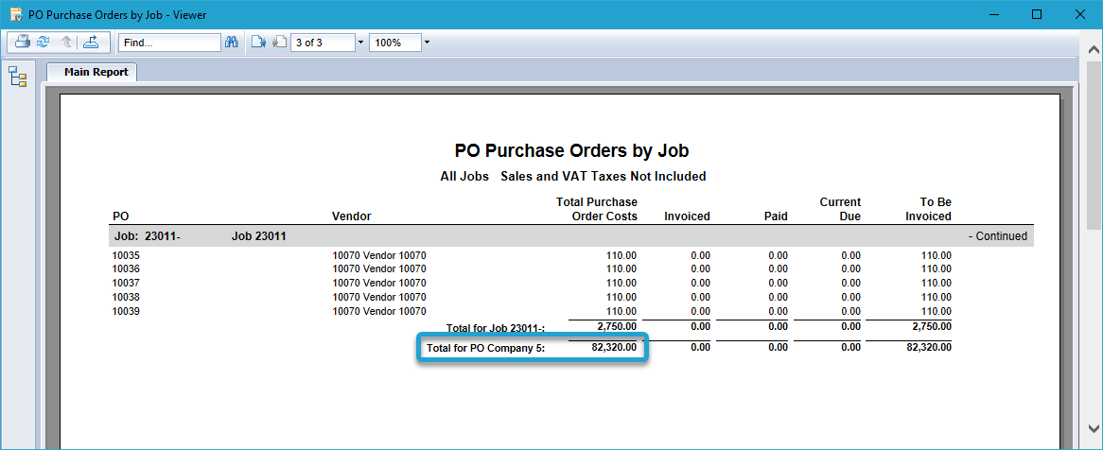Image resolution: width=1103 pixels, height=450 pixels.
Task: Click the binoculars search icon
Action: tap(232, 43)
